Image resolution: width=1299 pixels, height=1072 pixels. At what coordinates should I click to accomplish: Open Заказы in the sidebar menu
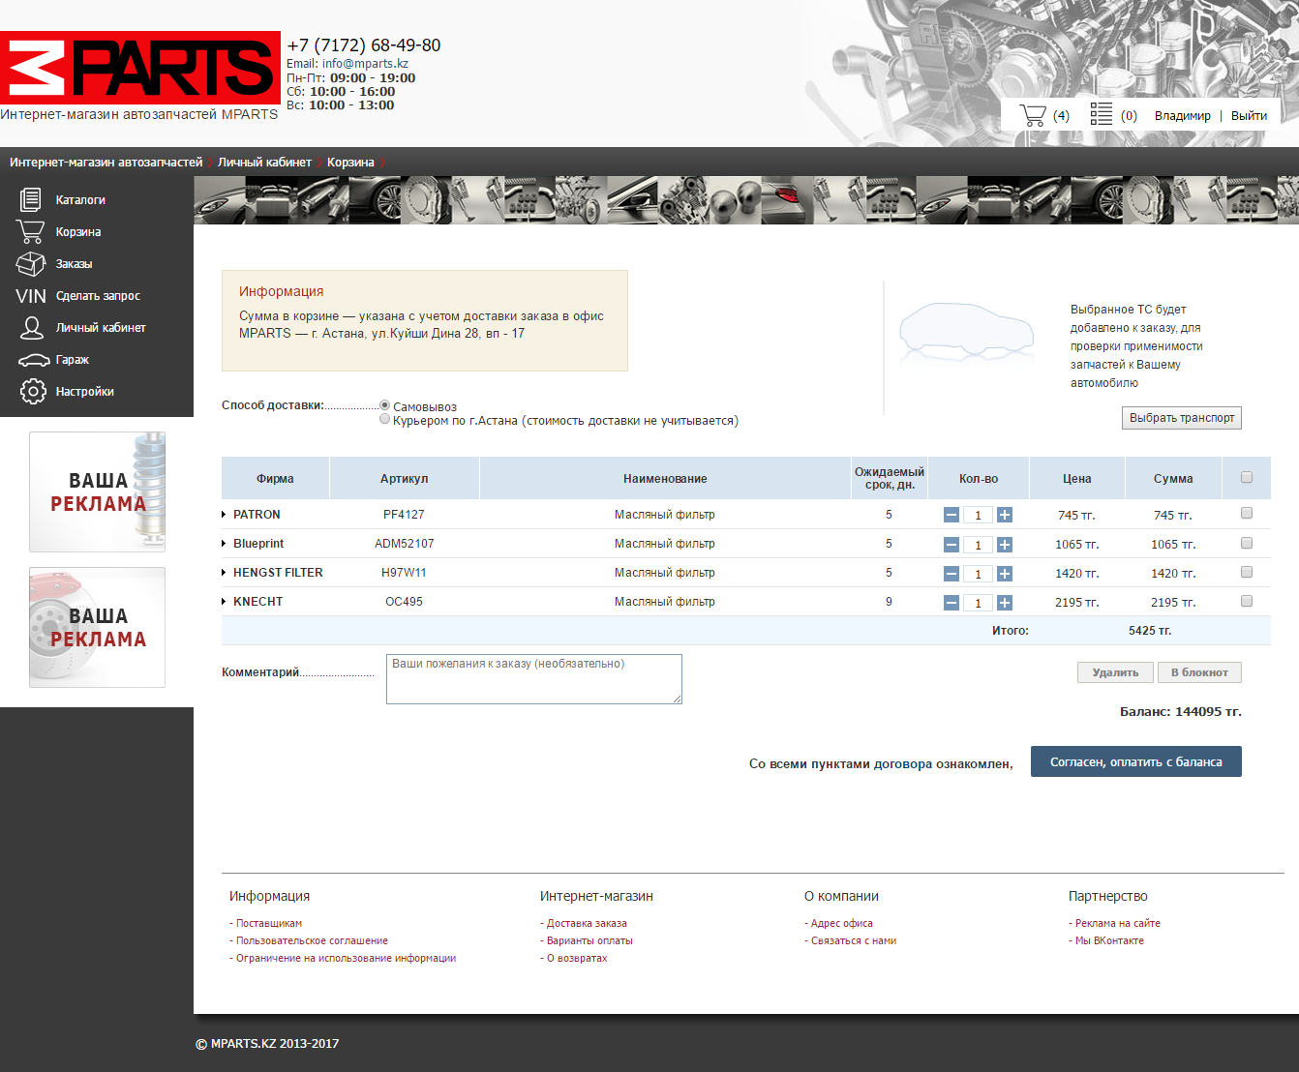tap(75, 264)
